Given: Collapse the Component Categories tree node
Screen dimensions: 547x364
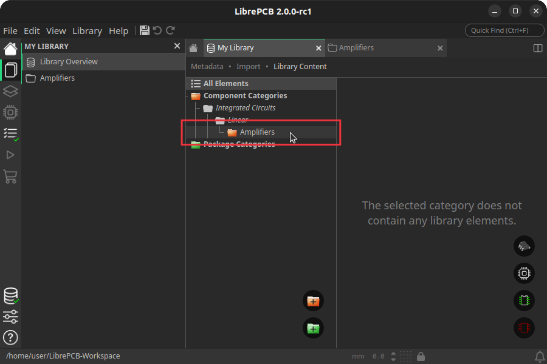Looking at the screenshot, I should coord(188,95).
